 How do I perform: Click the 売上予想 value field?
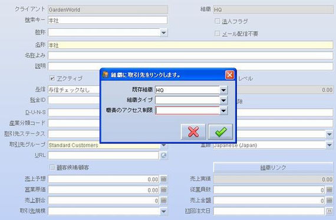tap(103, 179)
